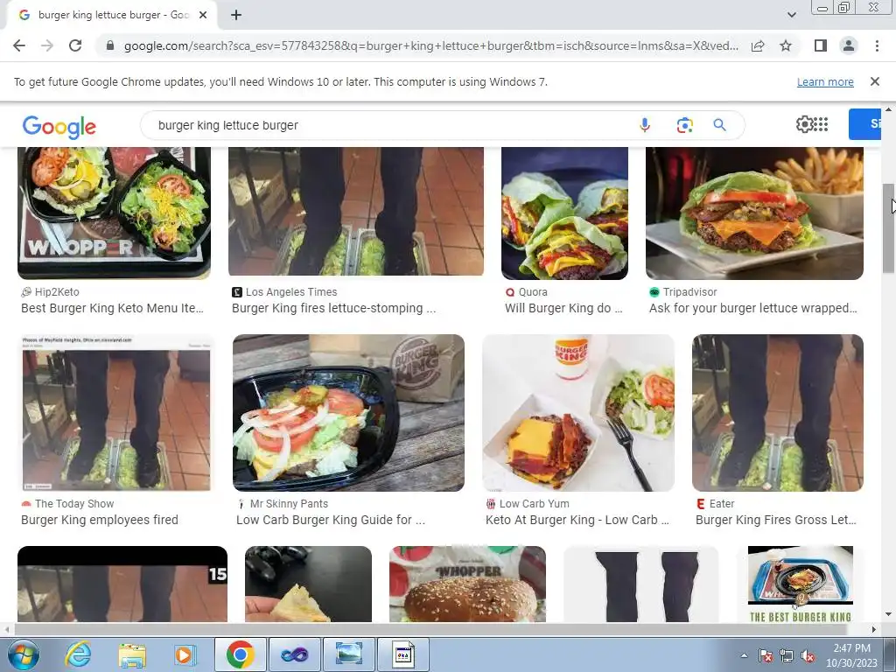896x672 pixels.
Task: Show hidden tray icons arrow
Action: pyautogui.click(x=744, y=655)
